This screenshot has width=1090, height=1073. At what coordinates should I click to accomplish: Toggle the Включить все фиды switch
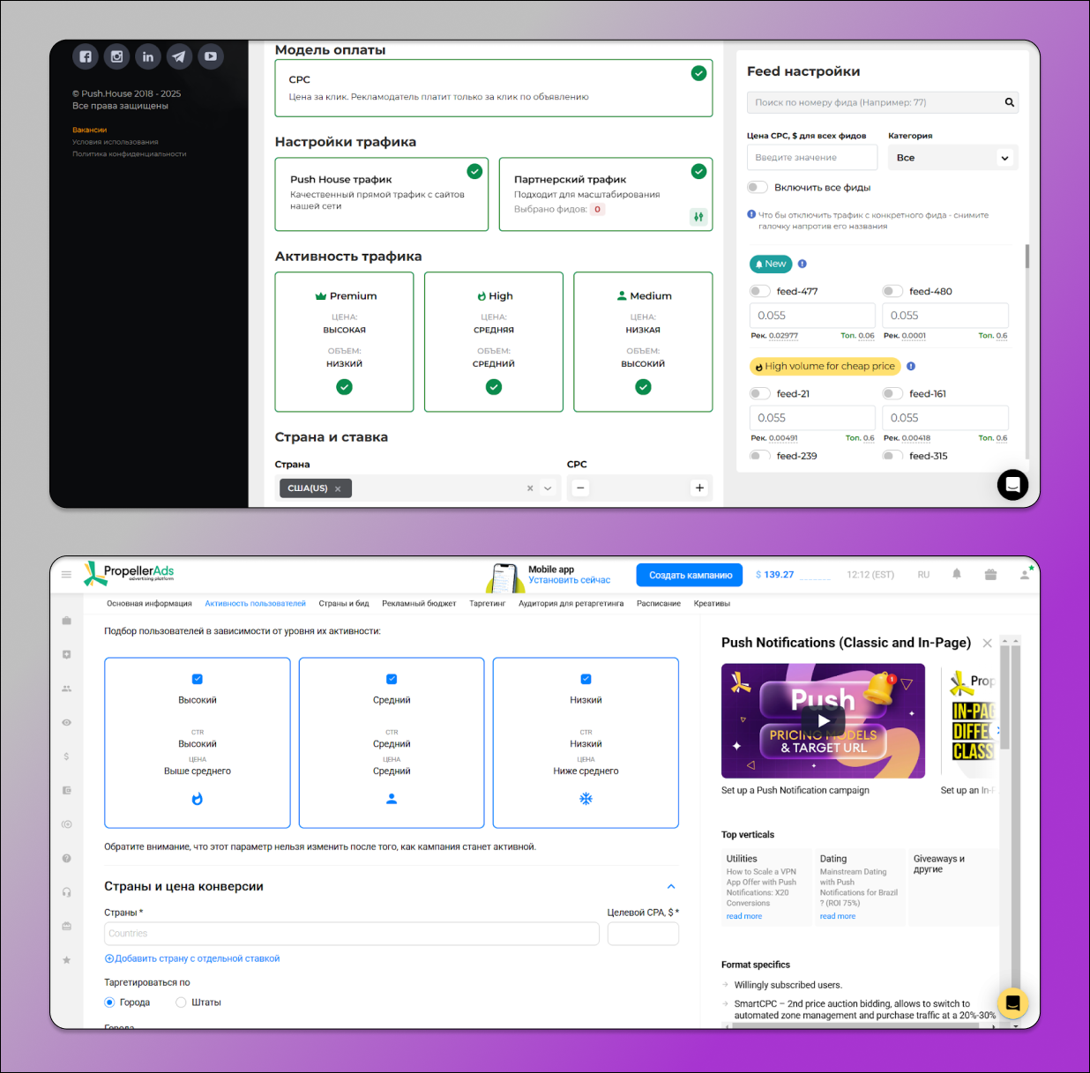pyautogui.click(x=758, y=187)
